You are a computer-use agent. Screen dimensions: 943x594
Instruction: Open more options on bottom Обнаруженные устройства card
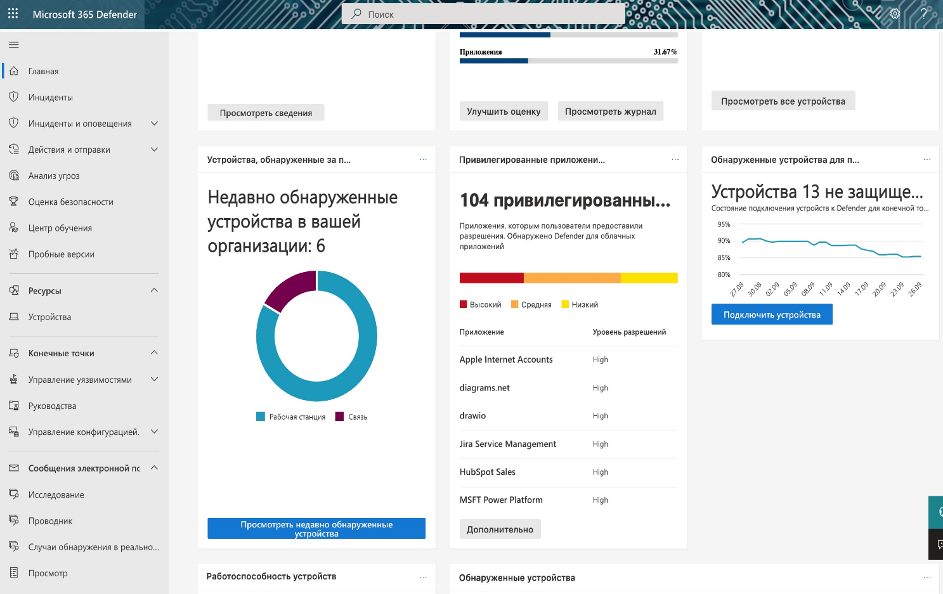click(x=927, y=577)
